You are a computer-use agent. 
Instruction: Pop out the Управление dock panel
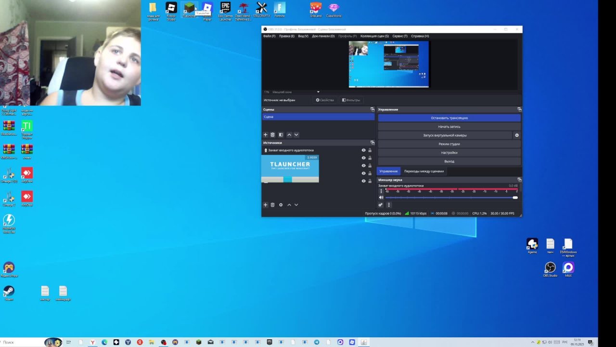519,109
